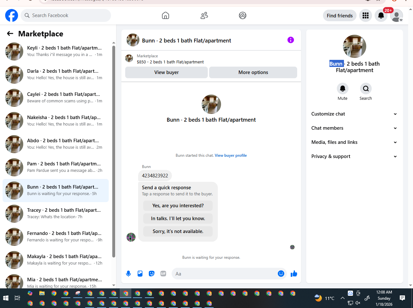Open Makayla conversation in the list
This screenshot has width=413, height=308.
(x=55, y=260)
